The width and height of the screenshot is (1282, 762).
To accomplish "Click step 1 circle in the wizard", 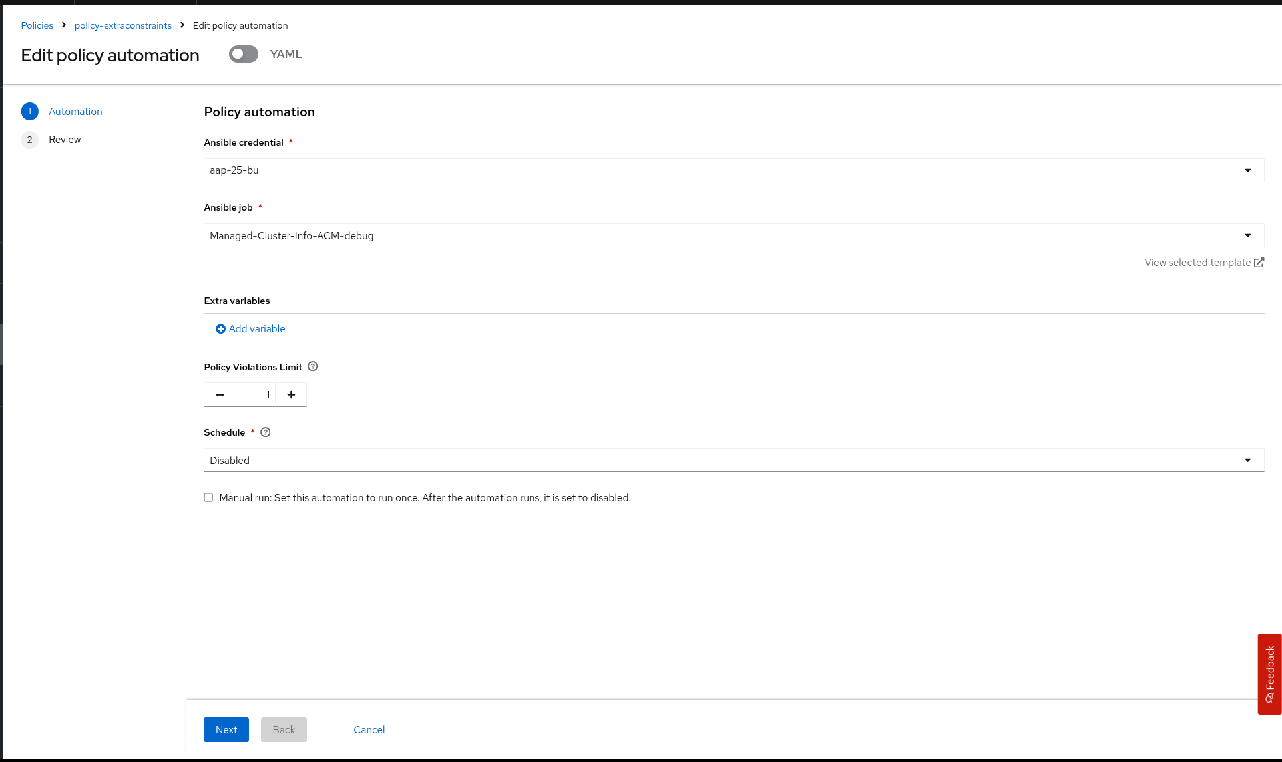I will tap(30, 112).
